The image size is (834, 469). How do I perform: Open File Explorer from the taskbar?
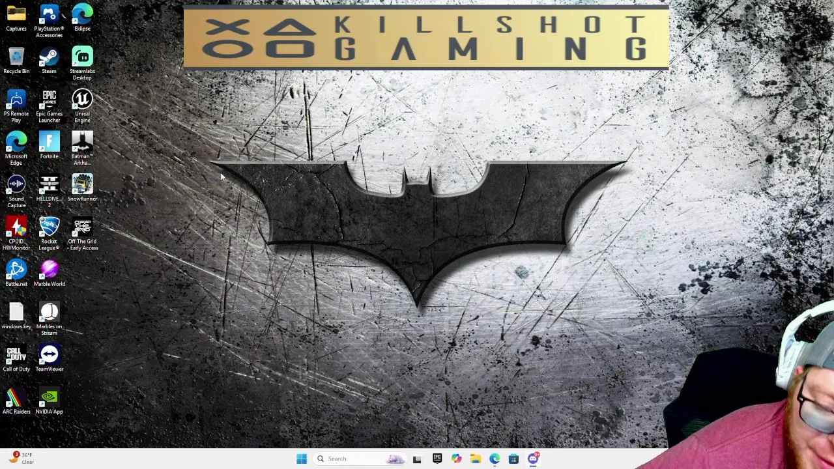coord(476,459)
